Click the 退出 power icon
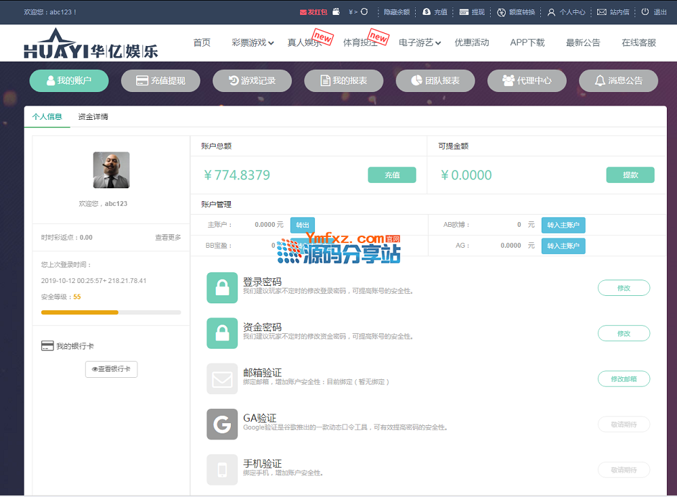677x497 pixels. point(645,12)
